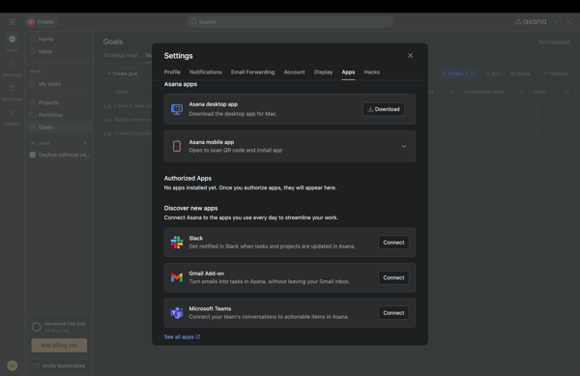Viewport: 580px width, 376px height.
Task: Open the See all apps link
Action: [x=182, y=336]
